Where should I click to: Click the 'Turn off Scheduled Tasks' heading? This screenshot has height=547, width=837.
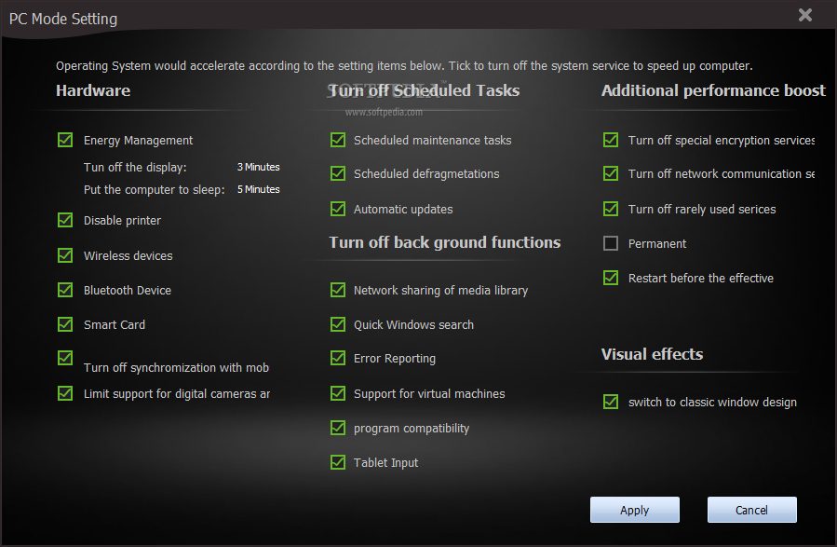tap(424, 90)
